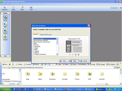
Task: Go Back in the assistant dialog
Action: tap(64, 61)
